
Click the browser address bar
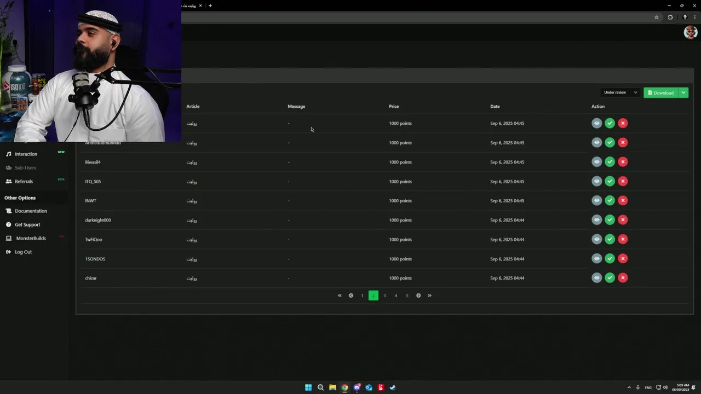tap(416, 18)
